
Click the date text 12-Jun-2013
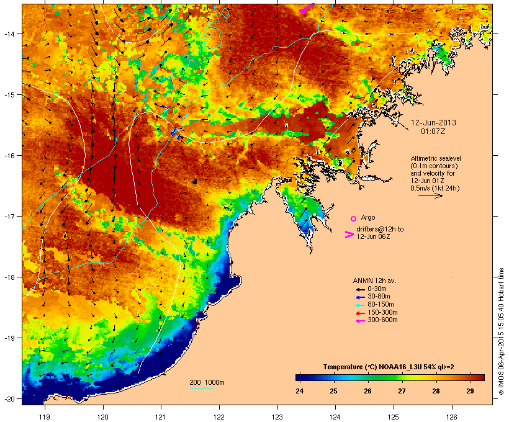click(433, 123)
